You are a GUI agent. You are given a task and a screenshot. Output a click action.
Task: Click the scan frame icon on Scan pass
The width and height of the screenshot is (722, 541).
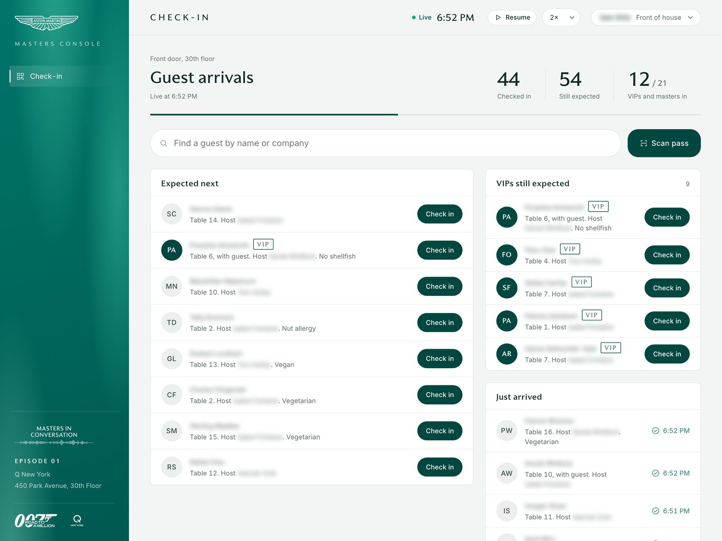(x=643, y=143)
